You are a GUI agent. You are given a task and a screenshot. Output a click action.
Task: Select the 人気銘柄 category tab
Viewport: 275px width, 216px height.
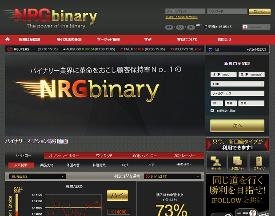(21, 165)
